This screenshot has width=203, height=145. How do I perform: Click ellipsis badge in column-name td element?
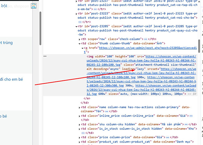coord(107,111)
